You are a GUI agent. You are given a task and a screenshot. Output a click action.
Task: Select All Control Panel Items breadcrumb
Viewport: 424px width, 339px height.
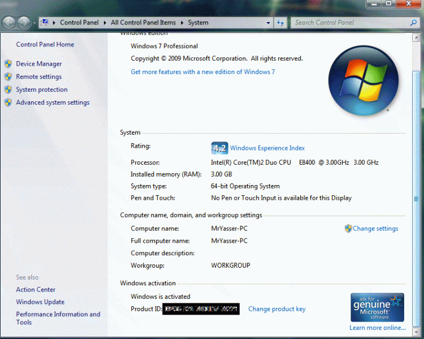144,23
